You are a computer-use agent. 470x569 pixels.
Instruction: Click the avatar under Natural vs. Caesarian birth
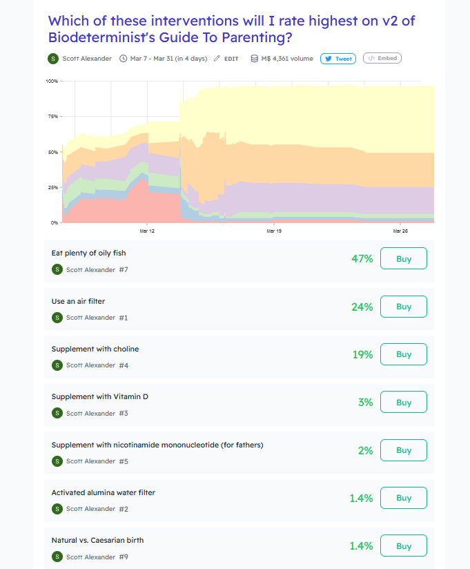point(57,557)
